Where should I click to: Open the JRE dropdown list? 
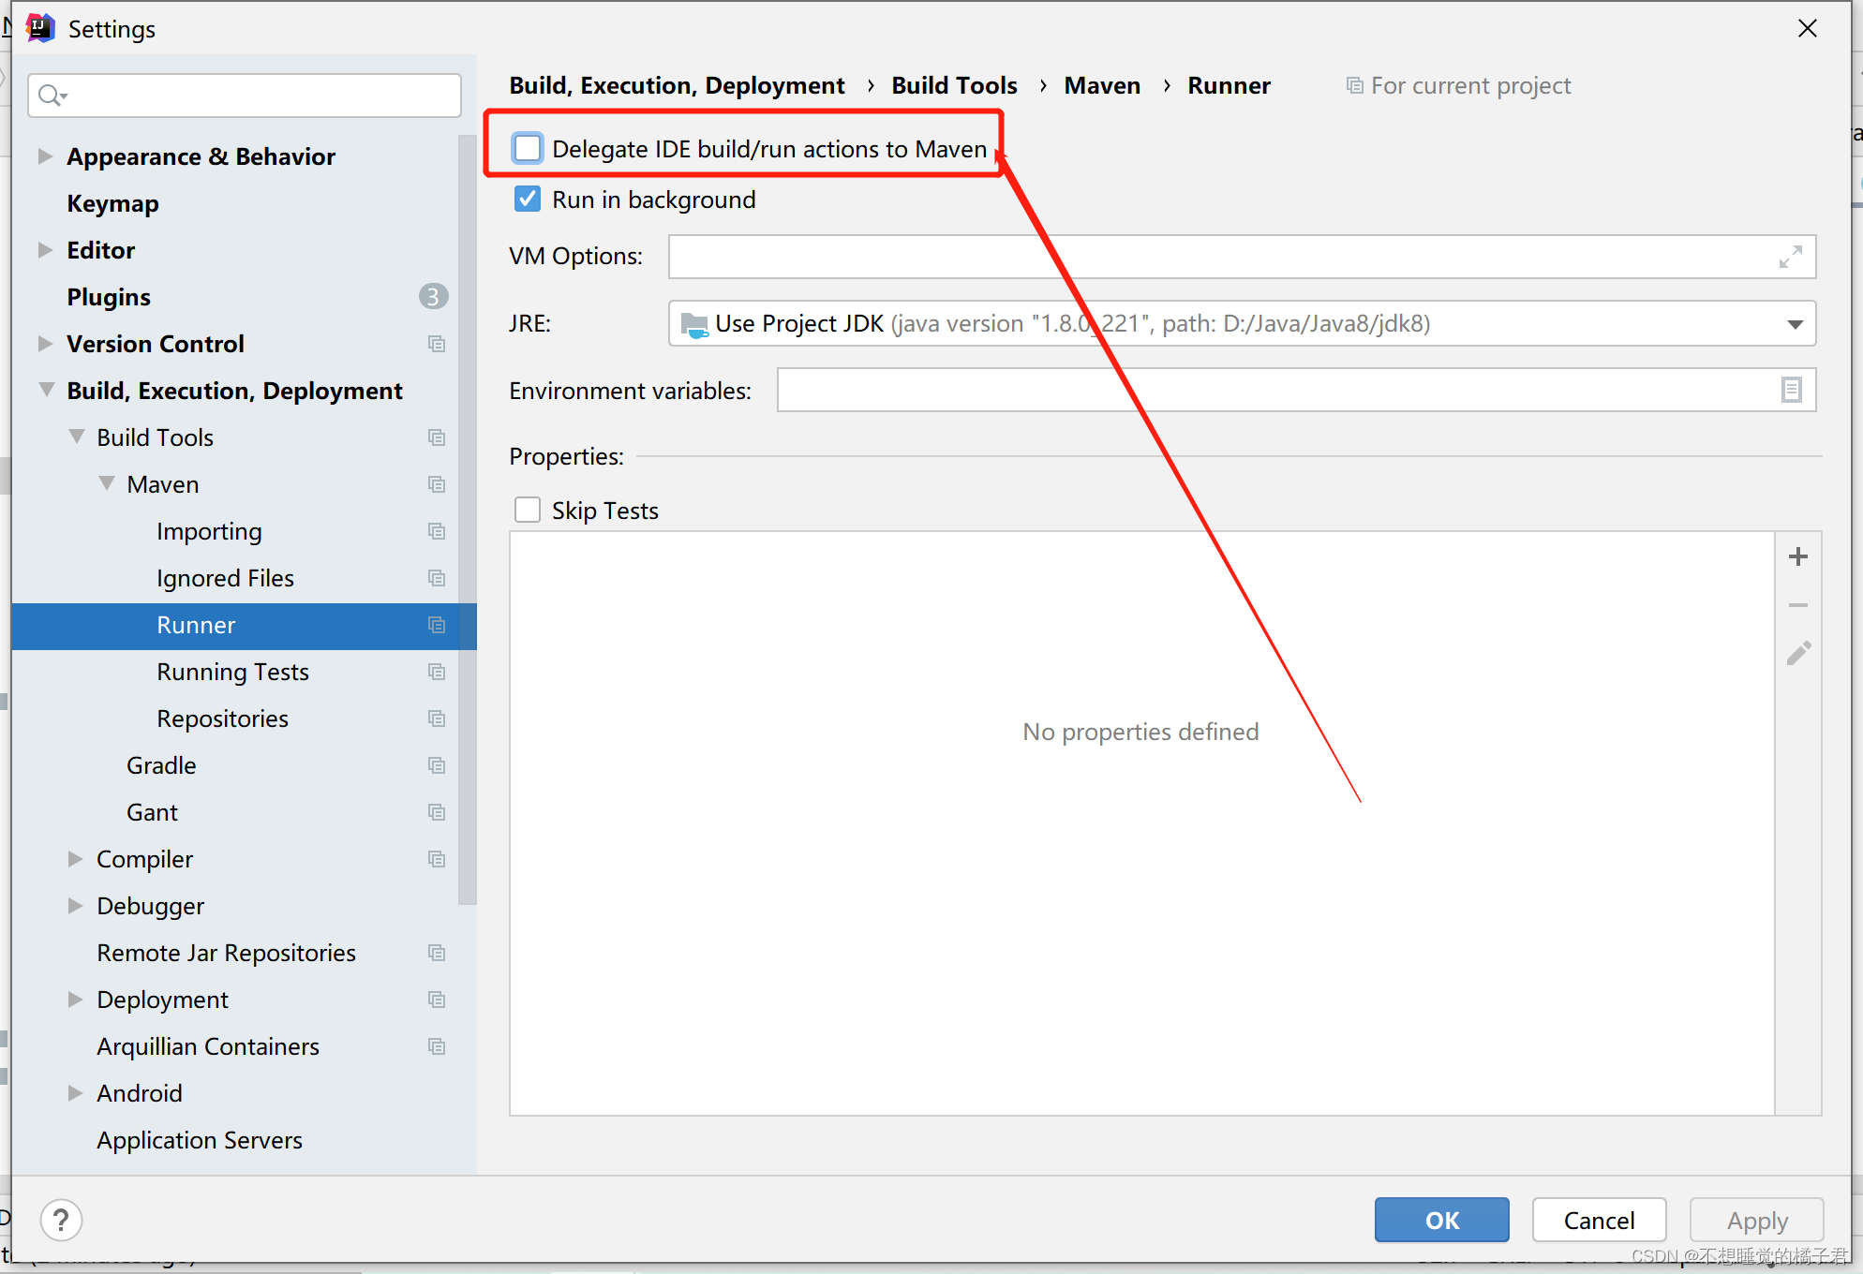1795,324
